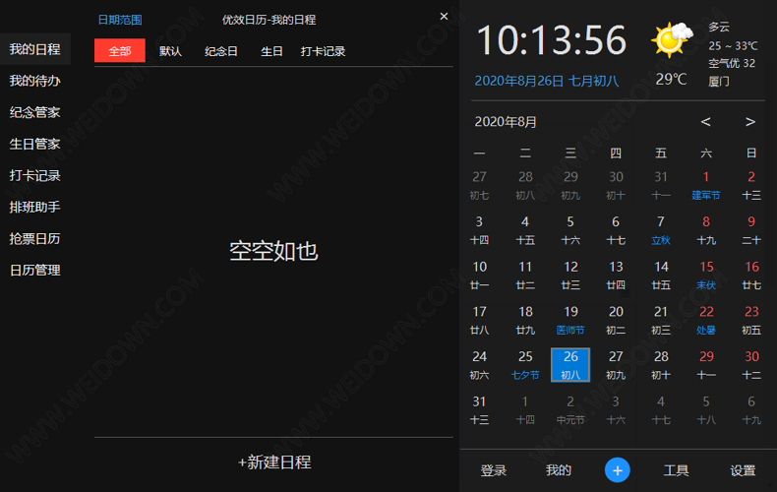The image size is (777, 492).
Task: Open 我的待办 in the sidebar
Action: tap(35, 81)
